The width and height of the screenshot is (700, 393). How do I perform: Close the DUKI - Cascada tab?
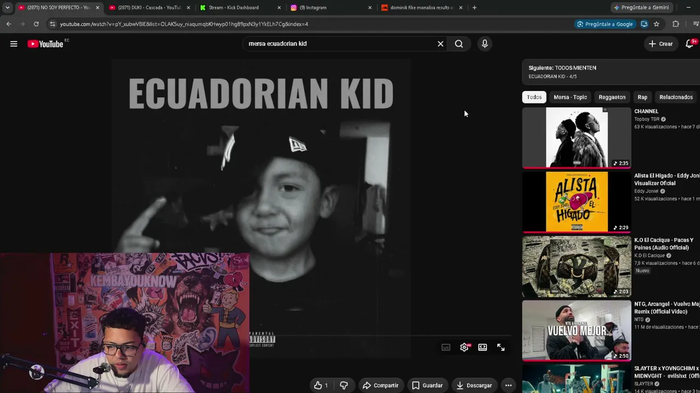click(188, 8)
